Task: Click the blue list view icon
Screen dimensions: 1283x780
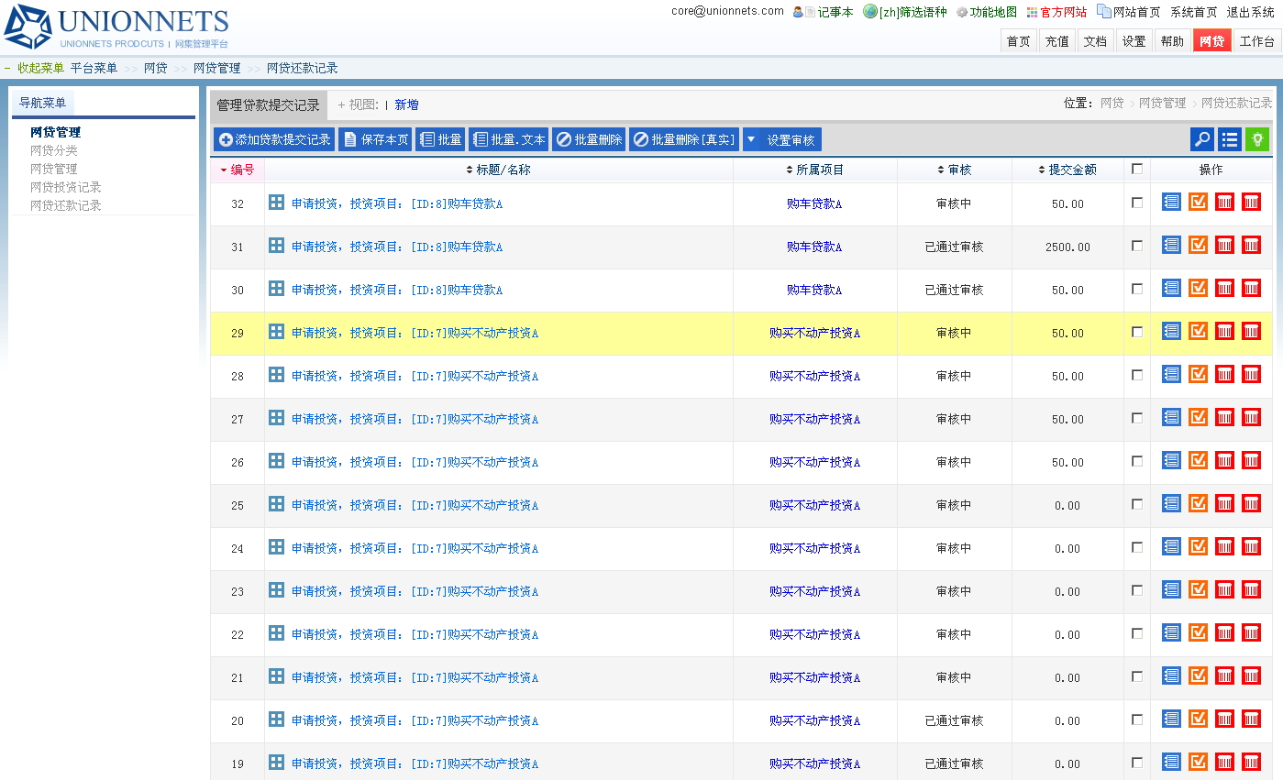Action: tap(1230, 139)
